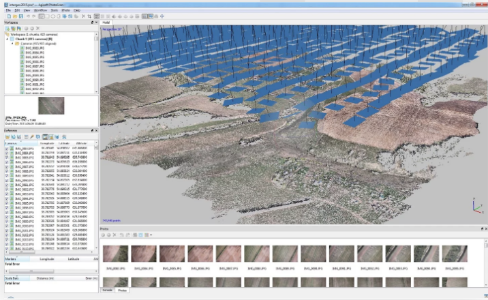This screenshot has height=300, width=488.
Task: Add photos using Workspace toolbar icon
Action: coord(14,29)
